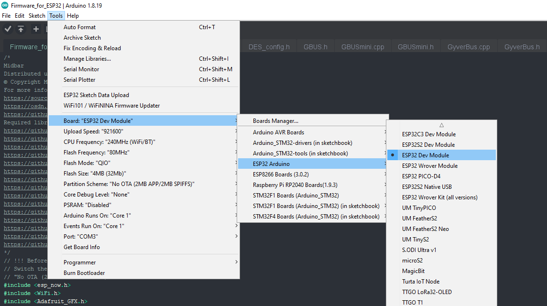Expand STM32F1 Boards (Arduino_STM32) without sketchbook
The image size is (547, 306).
click(x=313, y=196)
